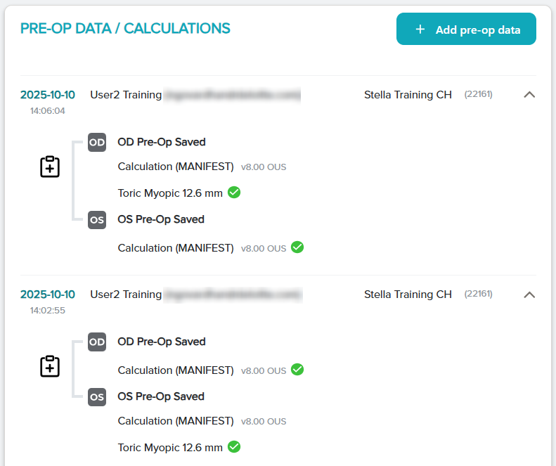
Task: Open OD Calculation (MANIFEST) in the first record
Action: (176, 167)
